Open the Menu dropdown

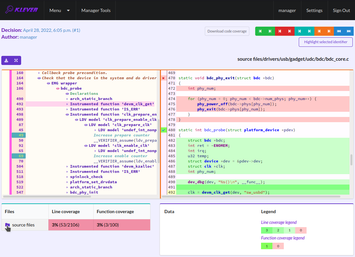60,10
